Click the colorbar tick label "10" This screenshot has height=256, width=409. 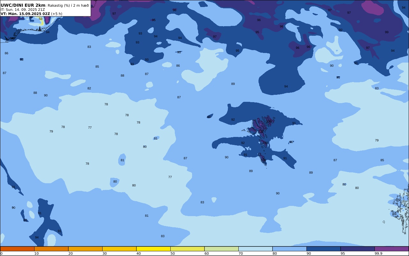(x=36, y=253)
